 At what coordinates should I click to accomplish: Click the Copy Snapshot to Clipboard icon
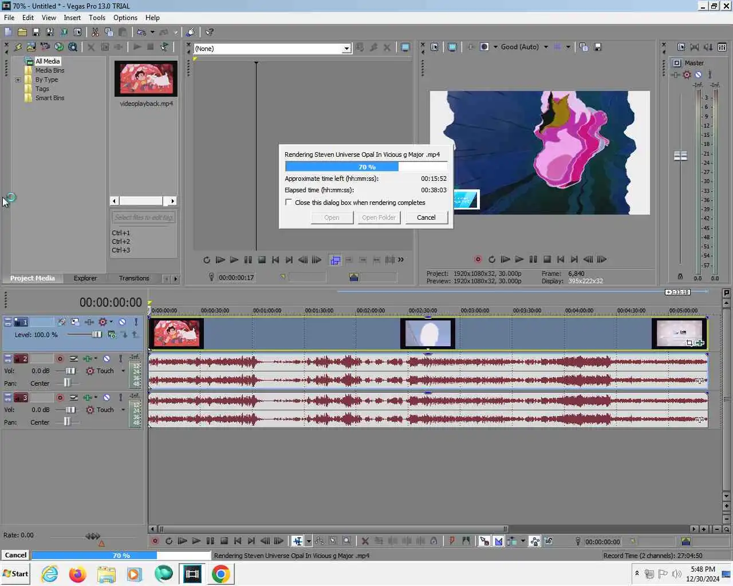click(584, 47)
